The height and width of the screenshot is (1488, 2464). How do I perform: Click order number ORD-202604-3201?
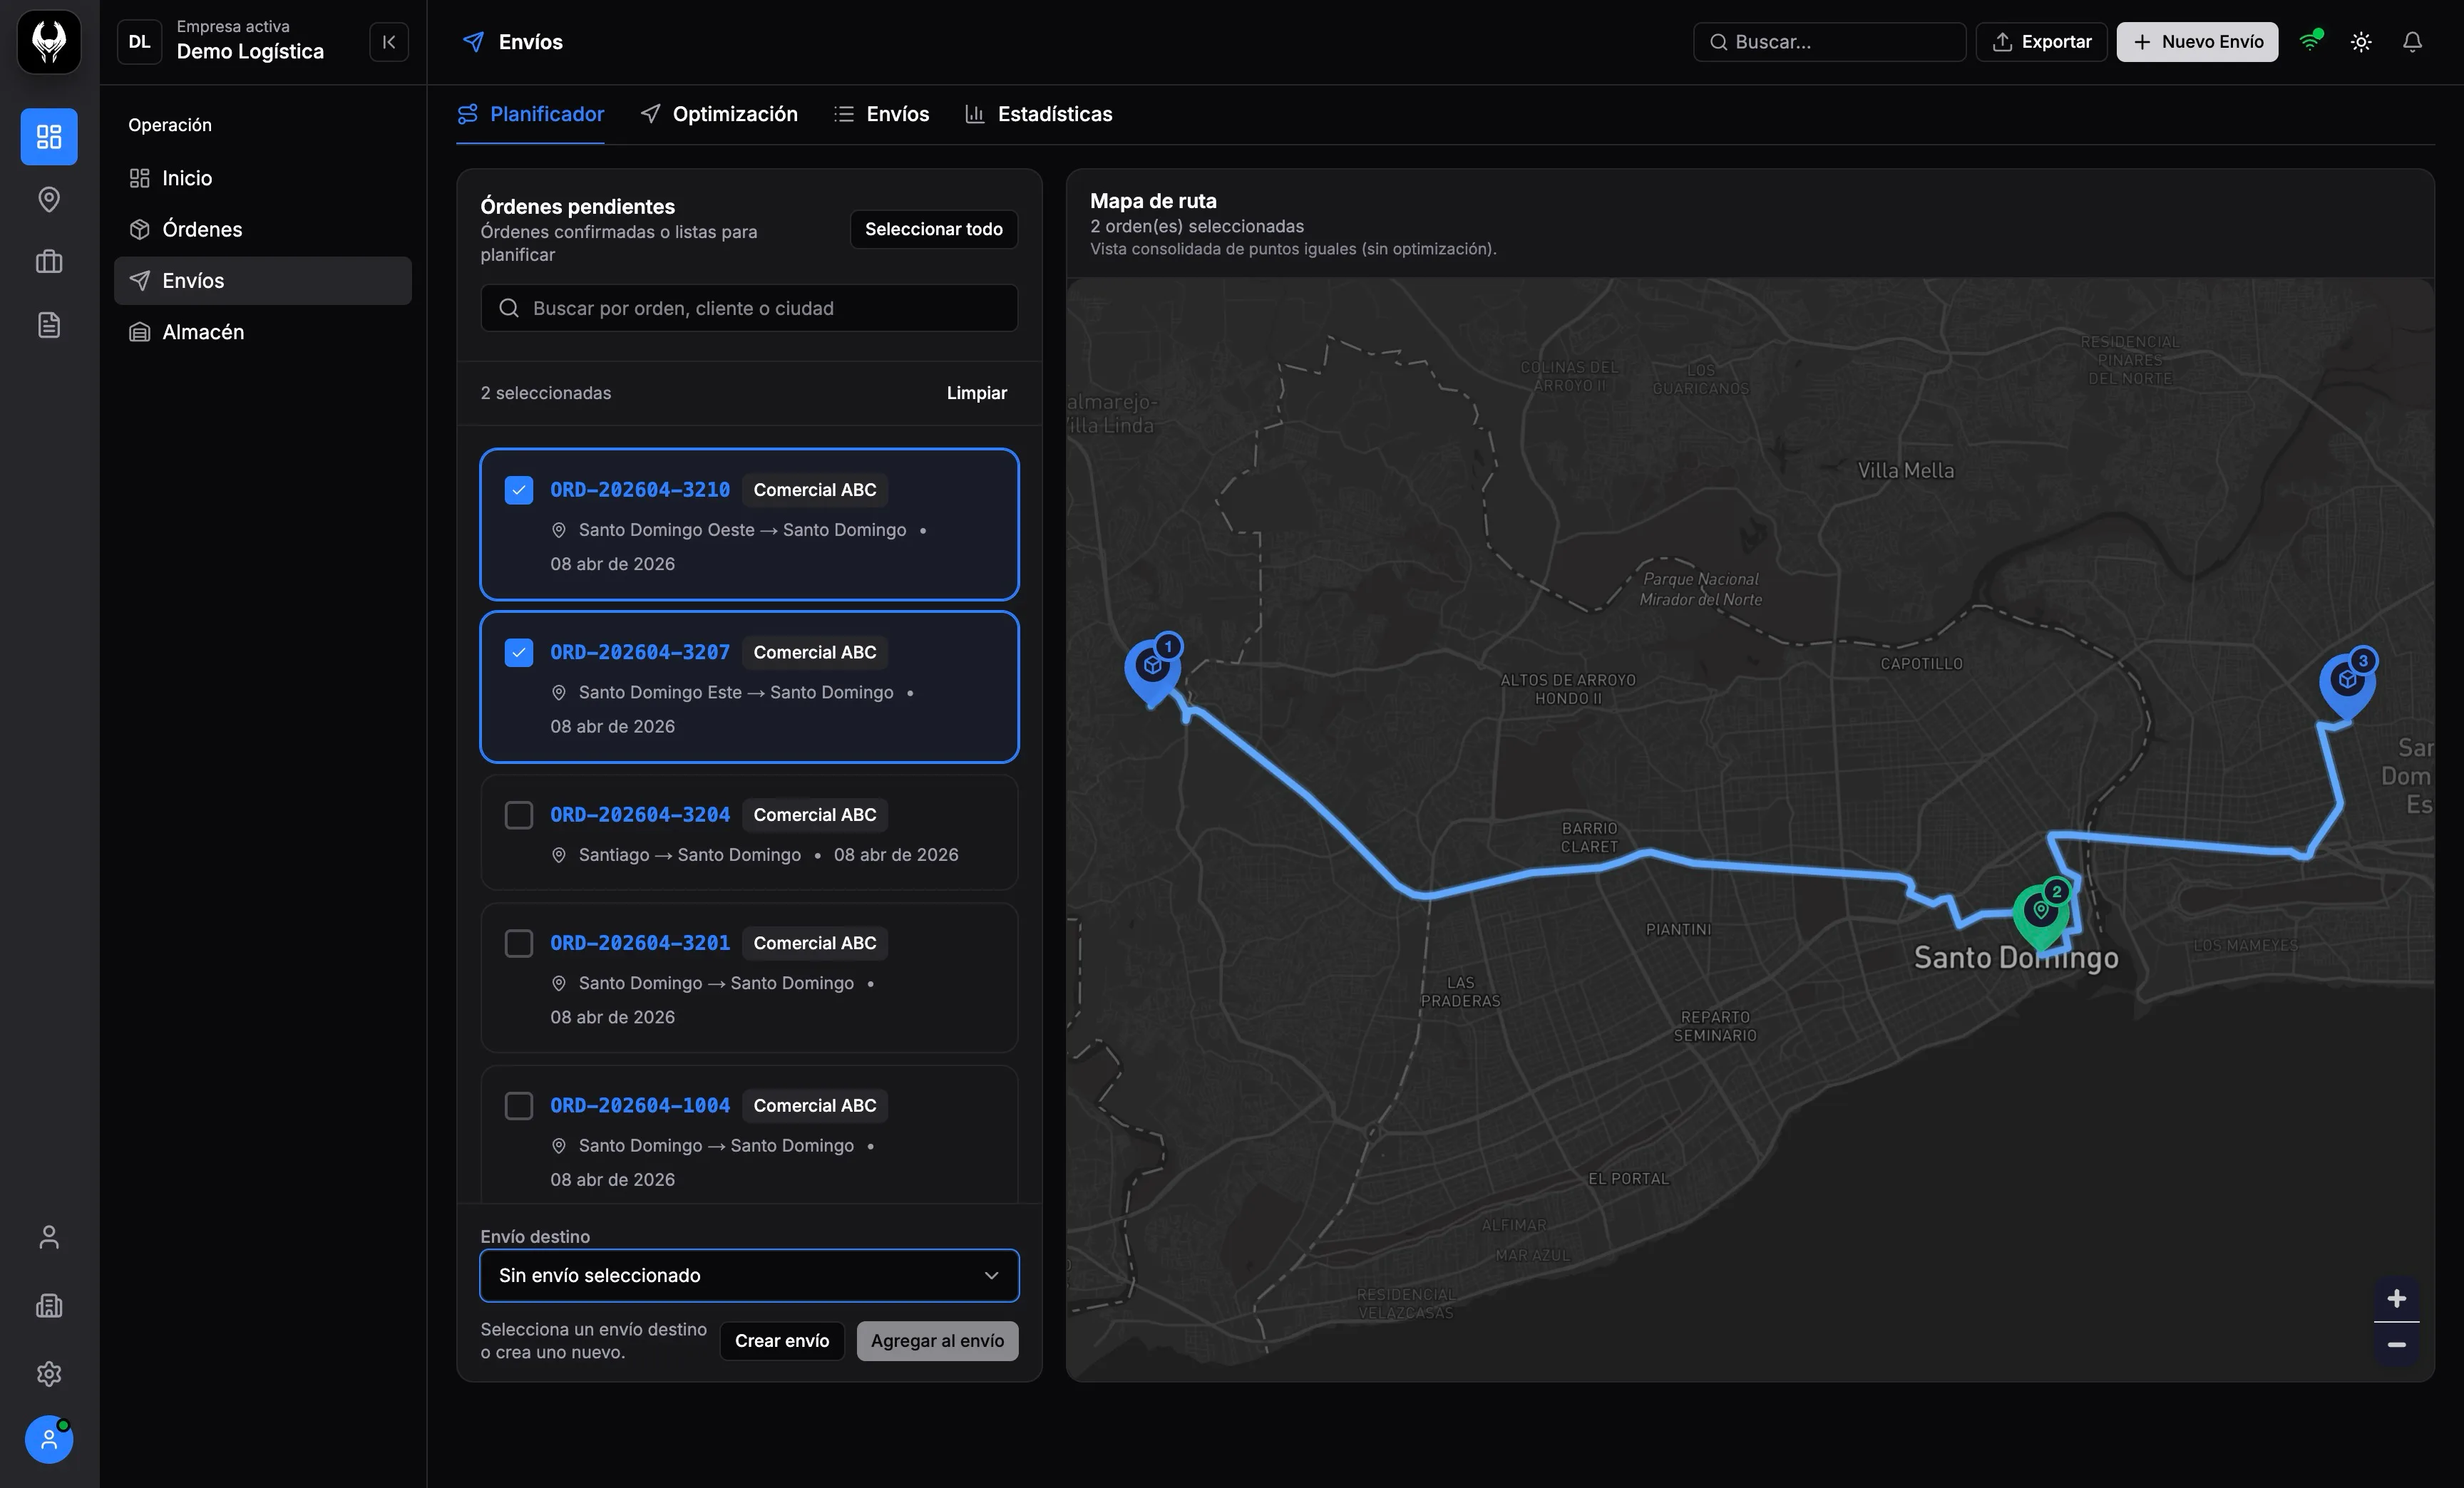click(640, 944)
